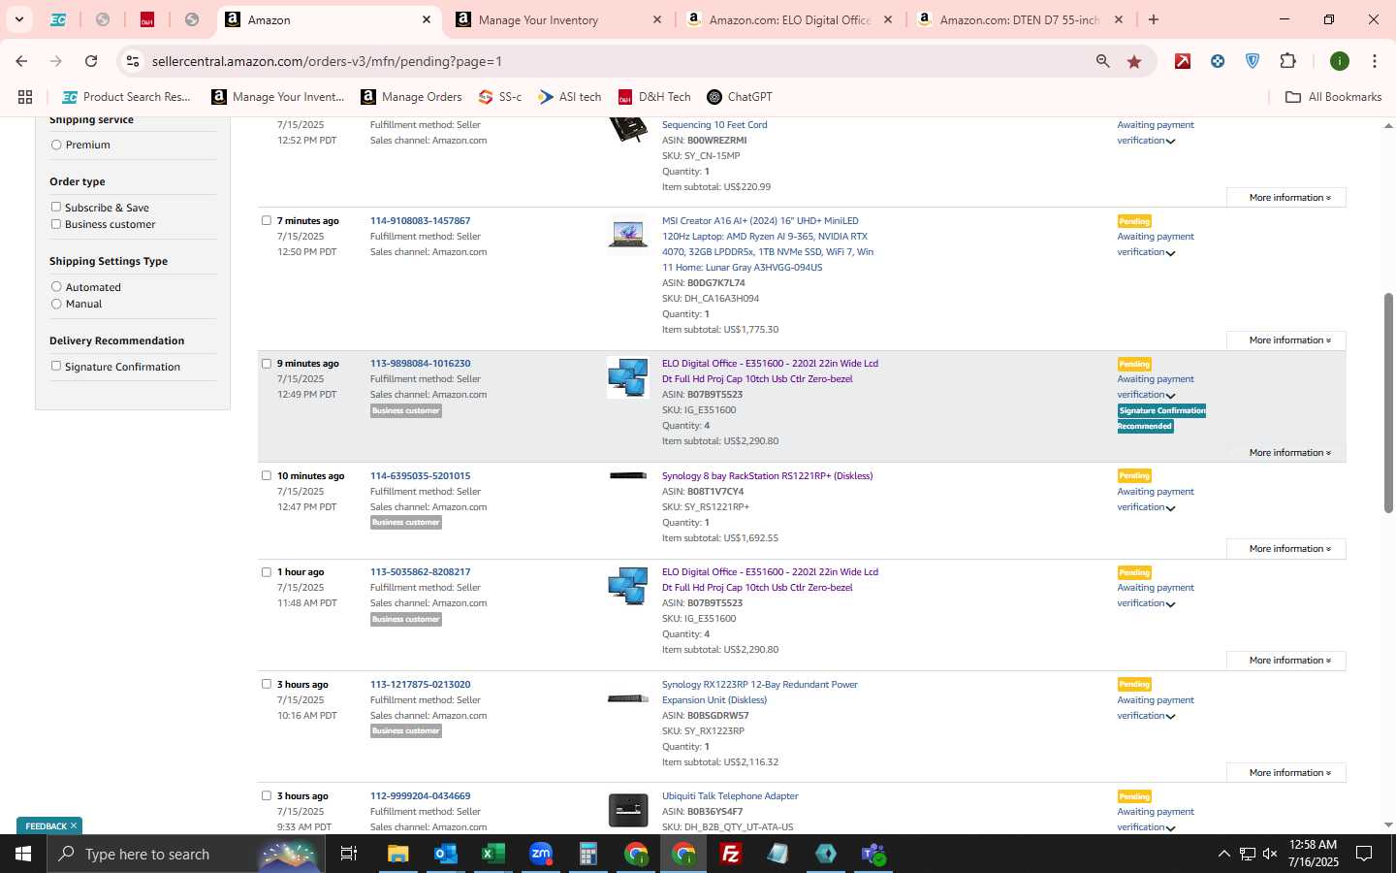Open FileZilla from the taskbar
This screenshot has width=1396, height=873.
click(x=731, y=854)
